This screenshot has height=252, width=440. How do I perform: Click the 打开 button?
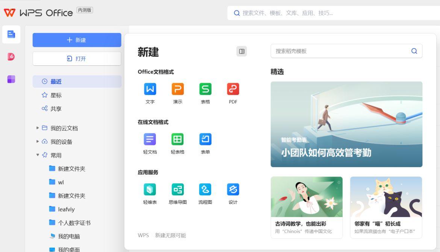(x=77, y=59)
